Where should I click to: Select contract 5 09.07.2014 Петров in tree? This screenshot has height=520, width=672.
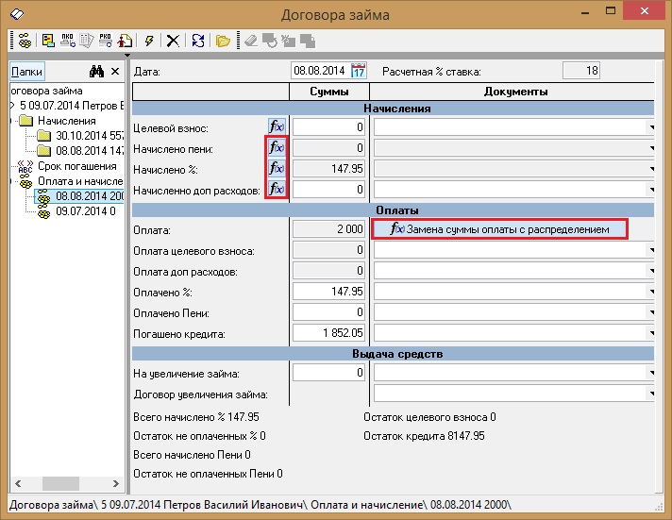pos(72,106)
